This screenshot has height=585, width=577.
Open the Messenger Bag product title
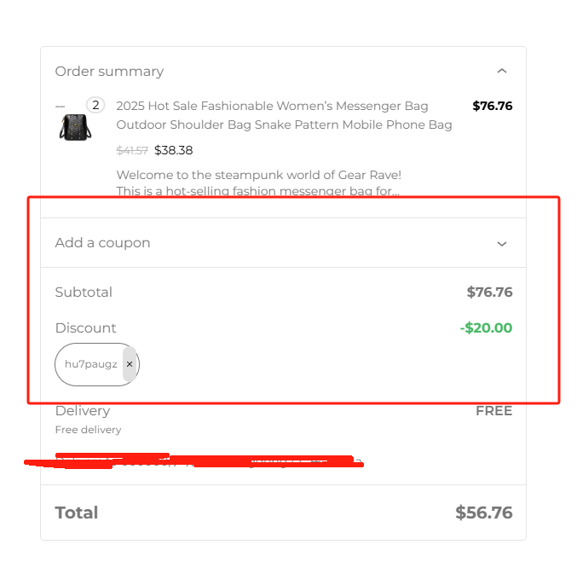[284, 115]
